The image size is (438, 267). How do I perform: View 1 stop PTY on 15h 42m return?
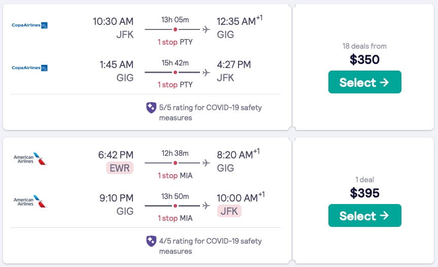[175, 85]
